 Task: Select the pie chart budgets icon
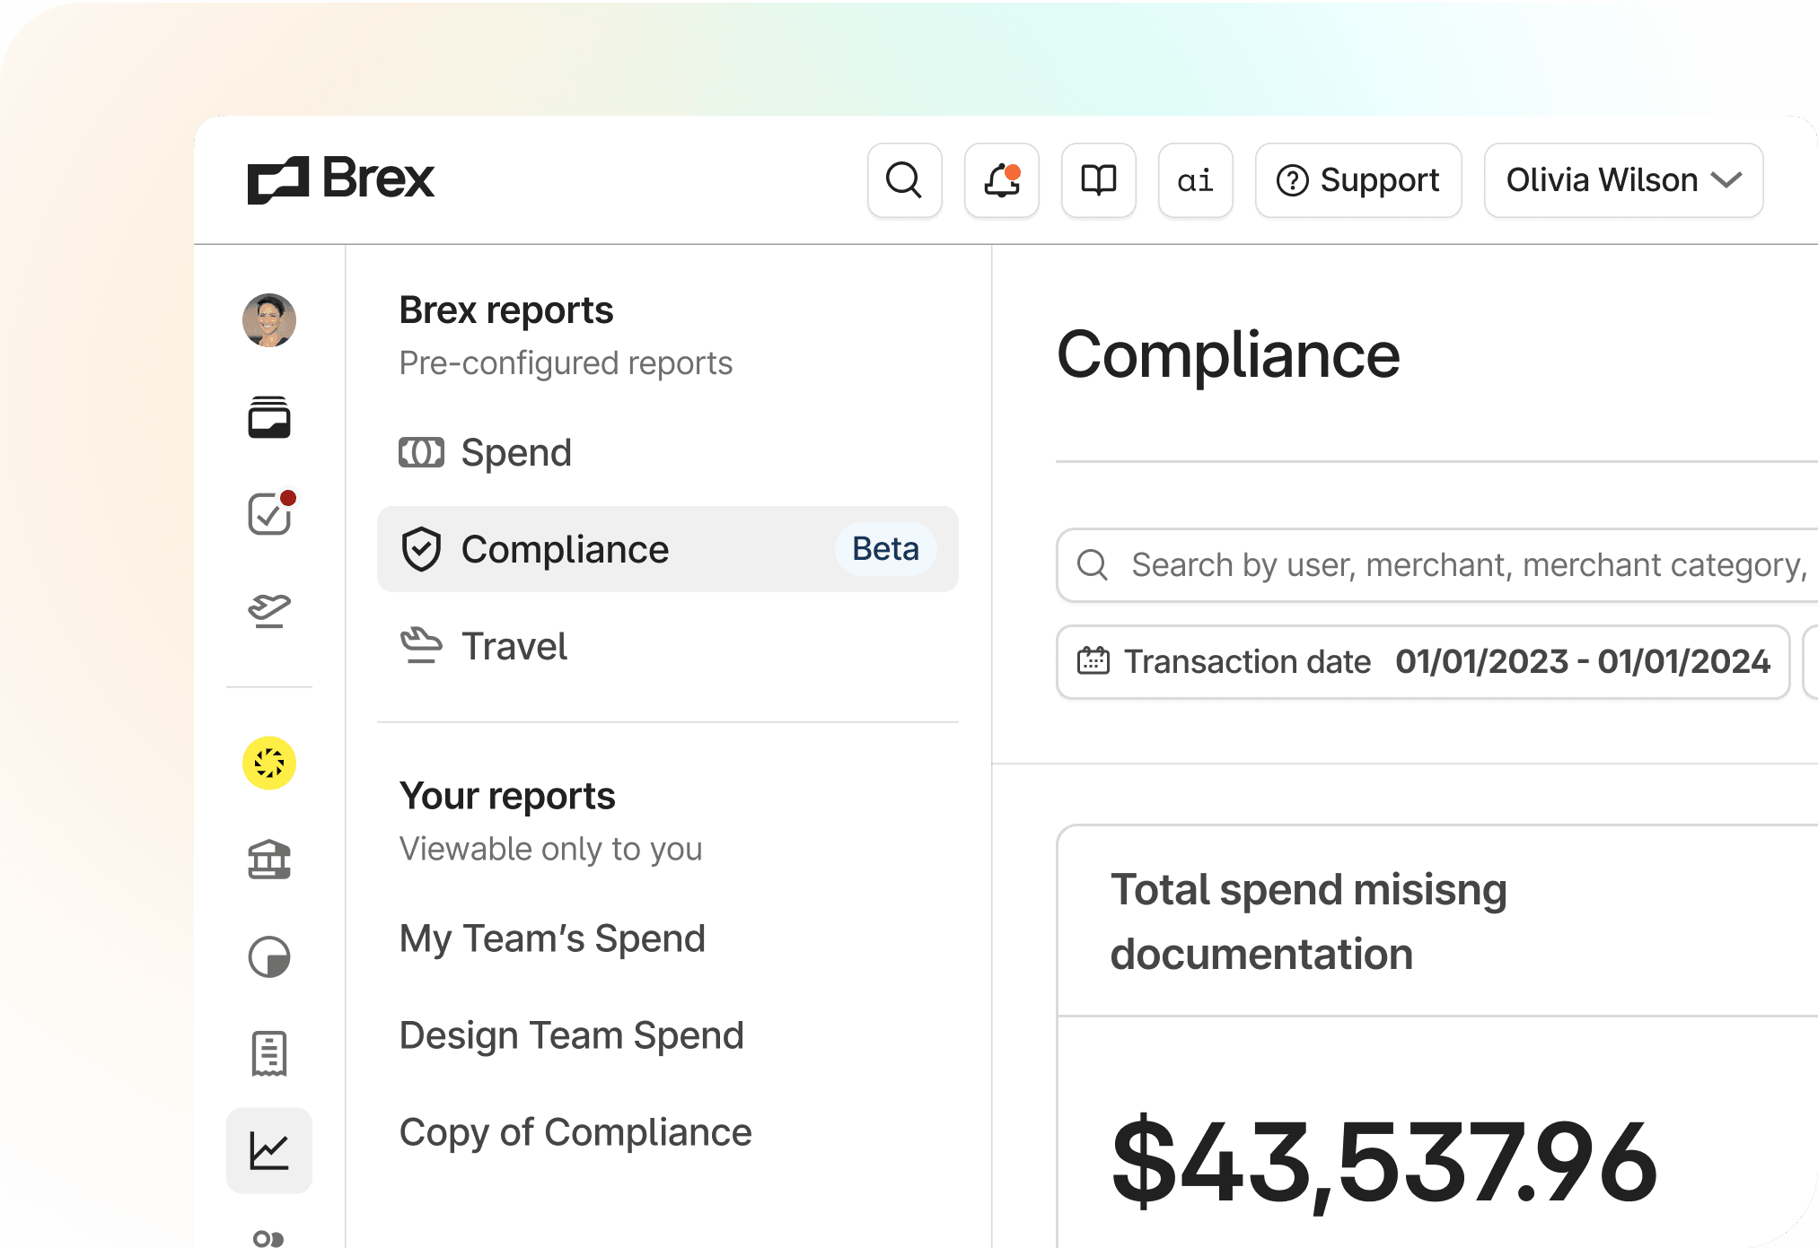click(268, 957)
